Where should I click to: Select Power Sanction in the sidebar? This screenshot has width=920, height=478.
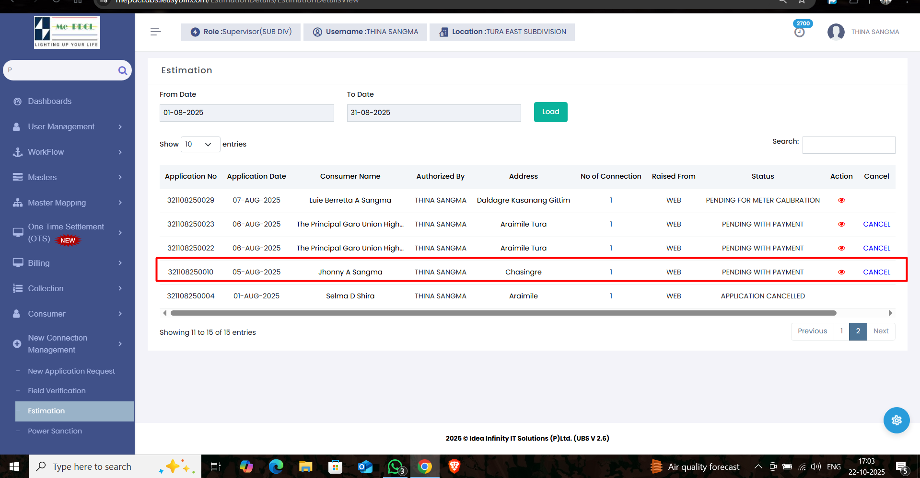point(55,431)
